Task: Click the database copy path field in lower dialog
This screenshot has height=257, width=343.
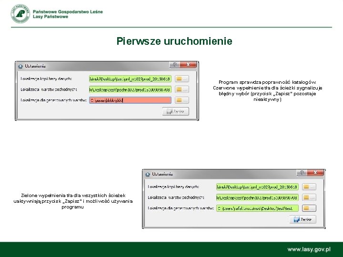Action: pos(257,187)
